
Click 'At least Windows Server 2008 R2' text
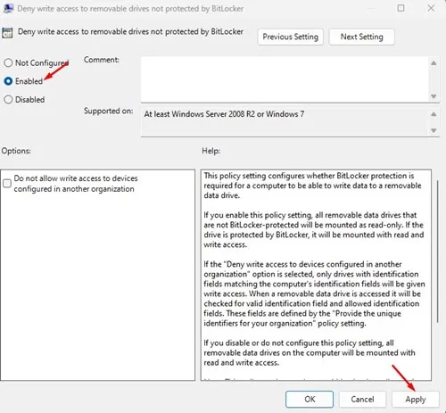pyautogui.click(x=224, y=114)
